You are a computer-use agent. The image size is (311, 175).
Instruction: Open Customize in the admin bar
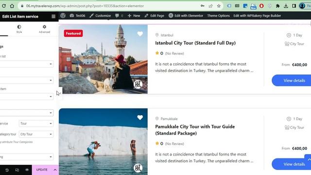click(100, 16)
